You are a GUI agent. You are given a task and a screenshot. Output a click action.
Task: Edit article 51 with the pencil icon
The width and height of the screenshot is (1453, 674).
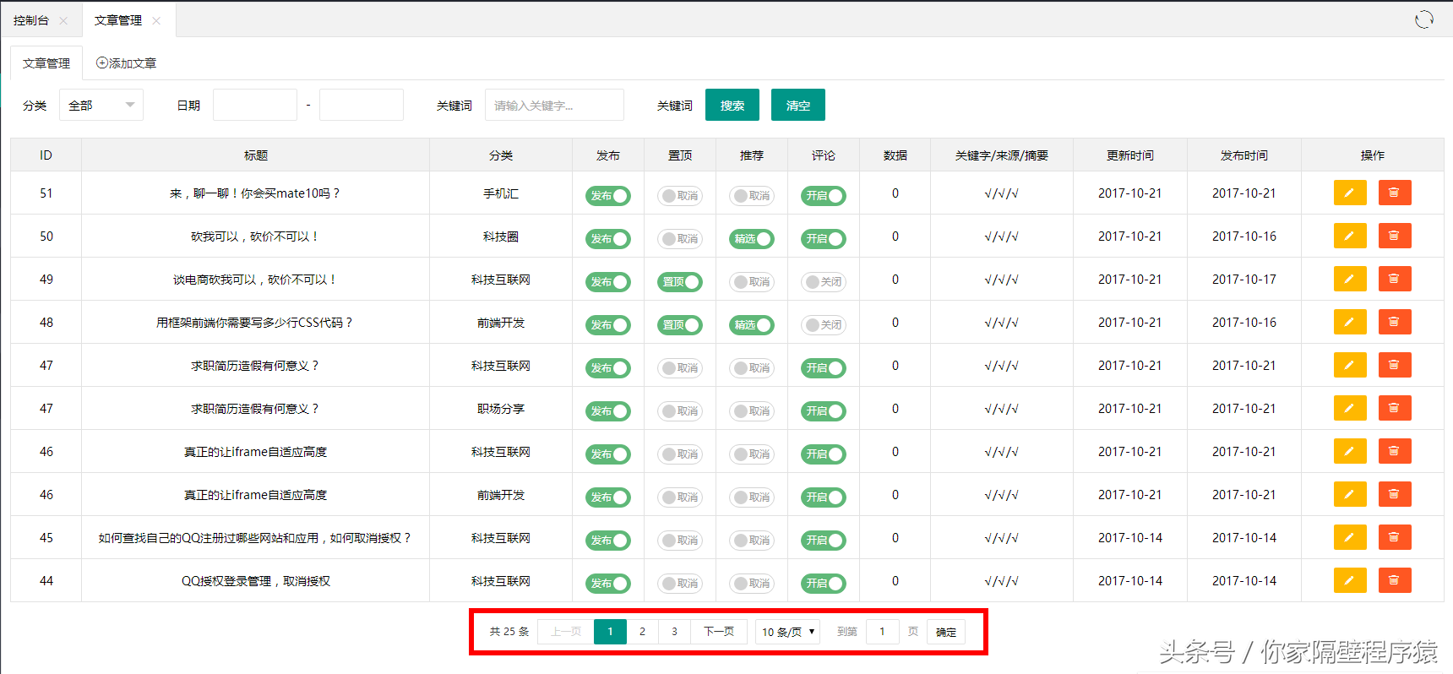pyautogui.click(x=1350, y=193)
